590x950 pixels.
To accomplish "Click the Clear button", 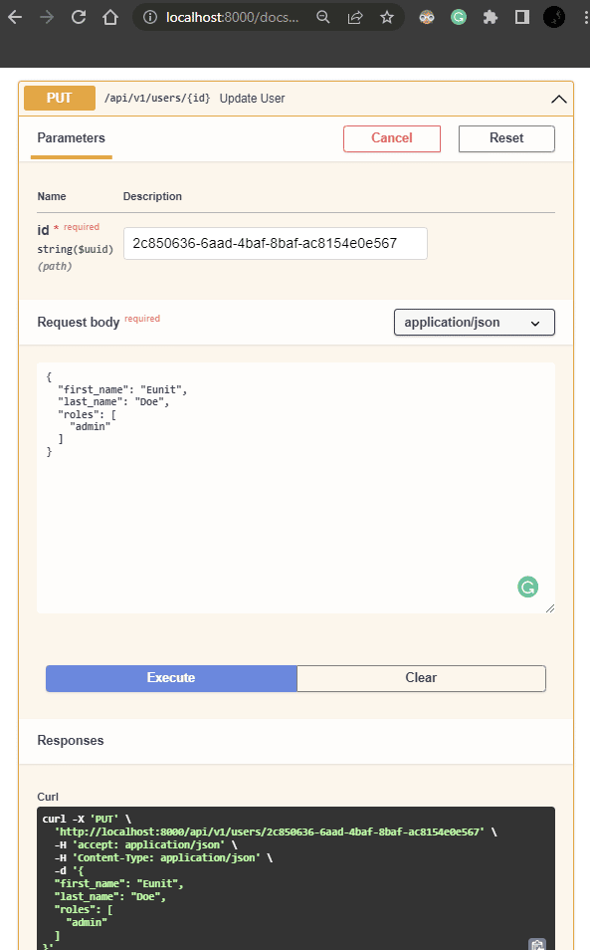I will [x=421, y=678].
